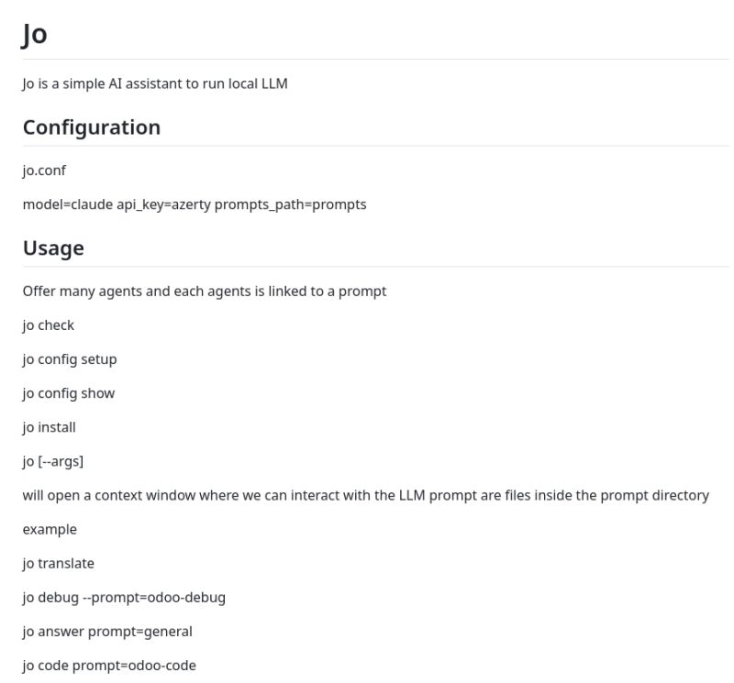Click the "model=claude api_key=azerty" config line
The width and height of the screenshot is (734, 683).
point(117,204)
